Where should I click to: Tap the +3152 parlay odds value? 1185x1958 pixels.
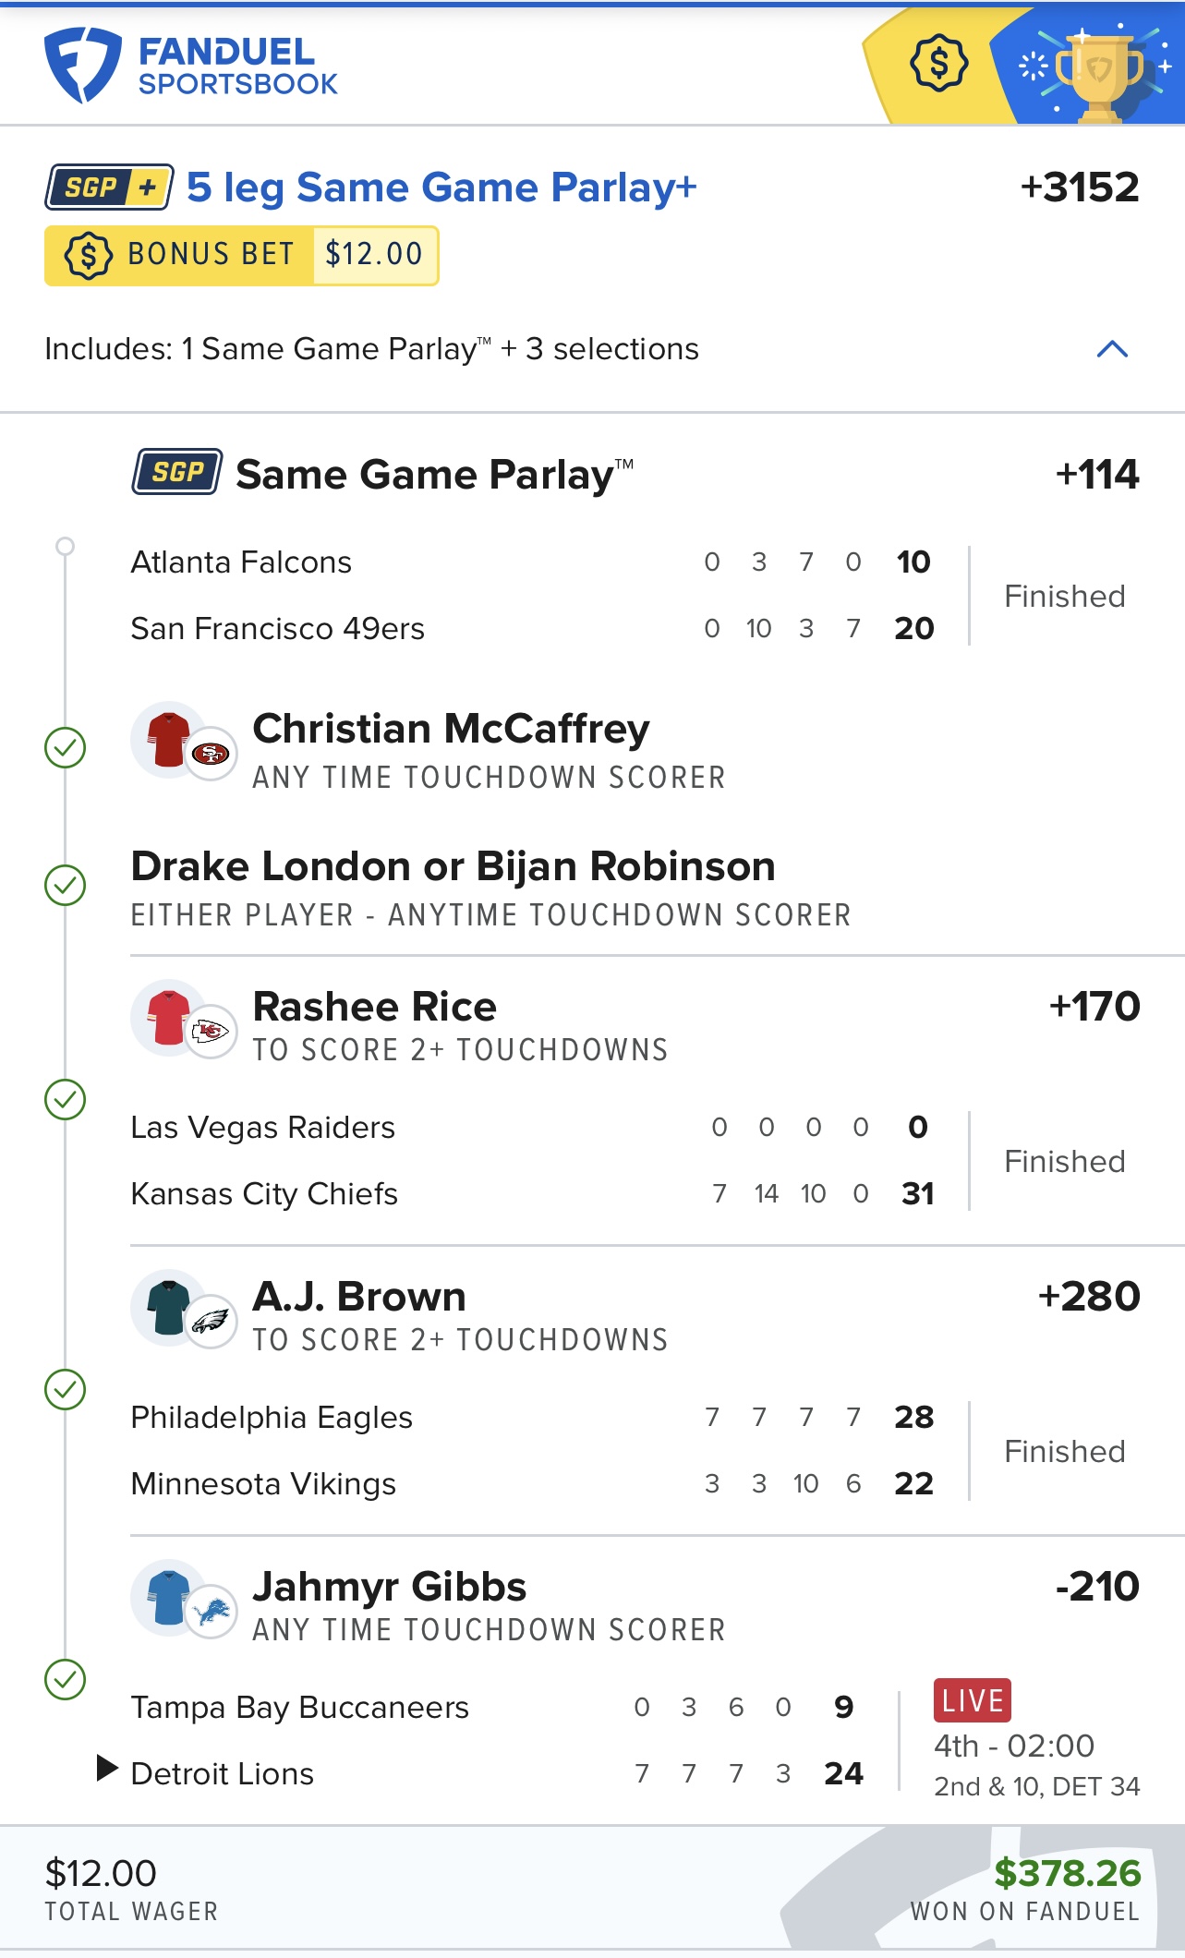pyautogui.click(x=1079, y=187)
